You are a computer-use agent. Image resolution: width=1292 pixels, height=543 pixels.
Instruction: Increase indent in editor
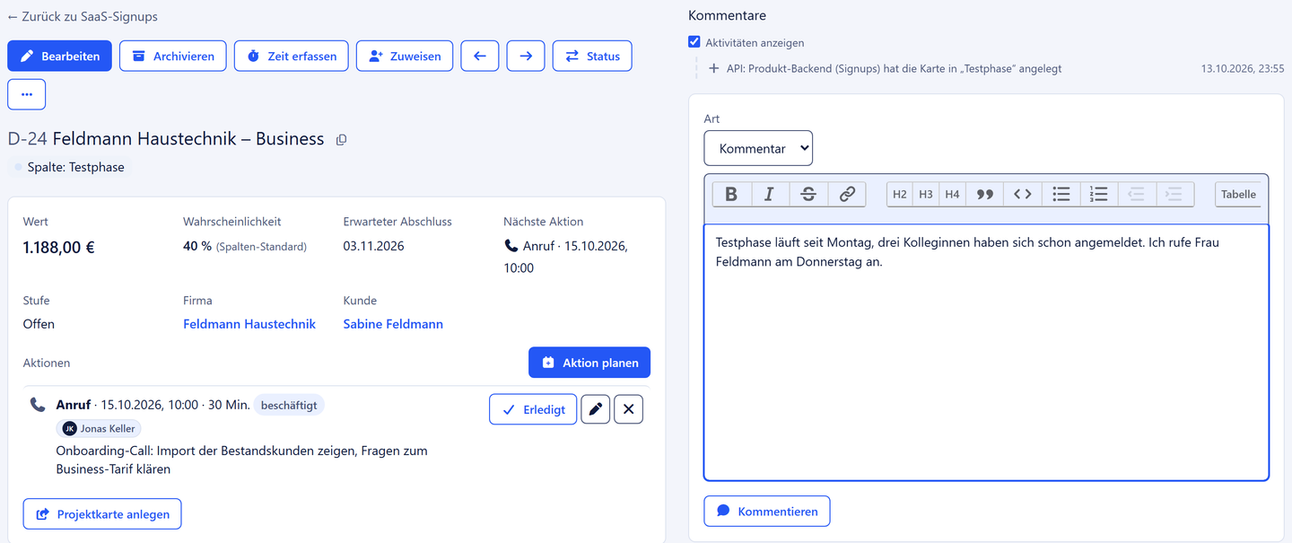click(x=1174, y=194)
